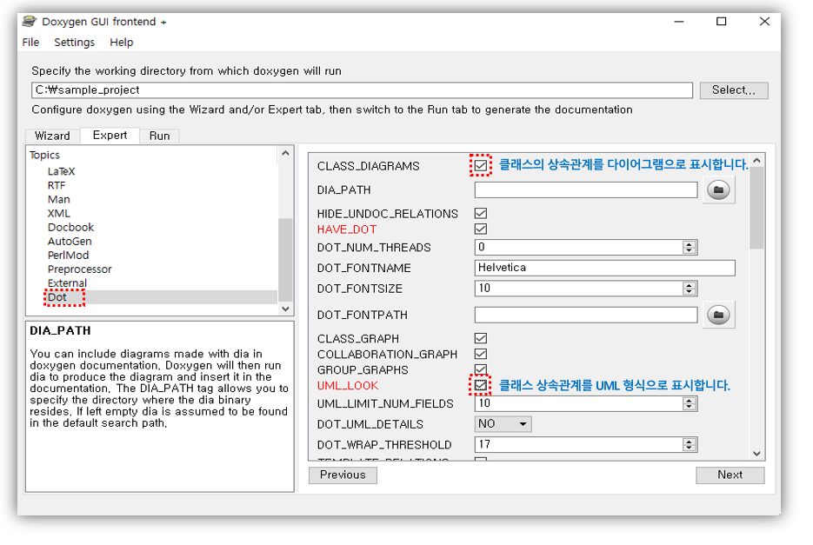Increase DOT_NUM_THREADS with the spinner arrow
The image size is (813, 545).
[689, 244]
